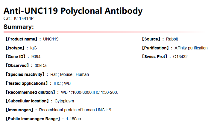Click the Purification value Affinity purification
This screenshot has width=214, height=128.
click(x=191, y=48)
